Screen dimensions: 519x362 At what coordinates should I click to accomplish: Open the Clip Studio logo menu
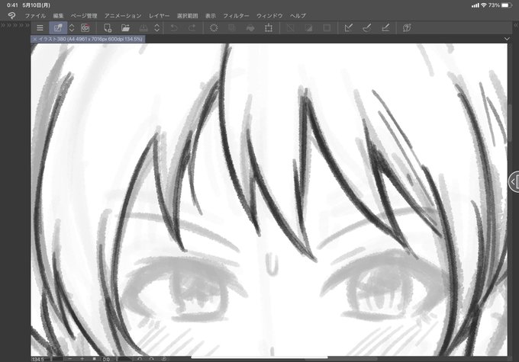tap(11, 15)
